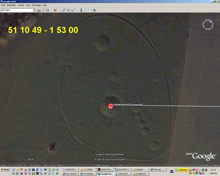Select the add polygon tool

pos(64,10)
